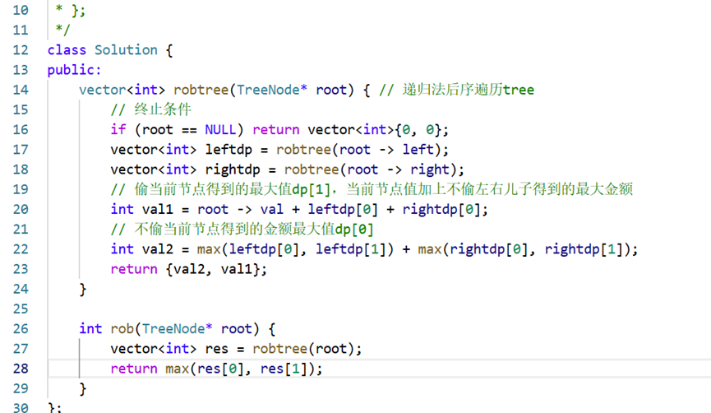Click line number 25 on the empty line
711x413 pixels.
[x=21, y=309]
